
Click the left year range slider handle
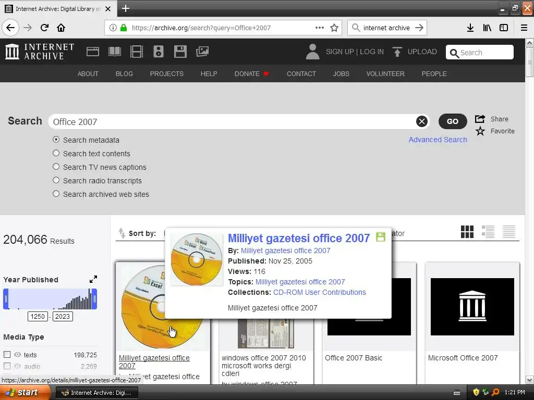[6, 299]
